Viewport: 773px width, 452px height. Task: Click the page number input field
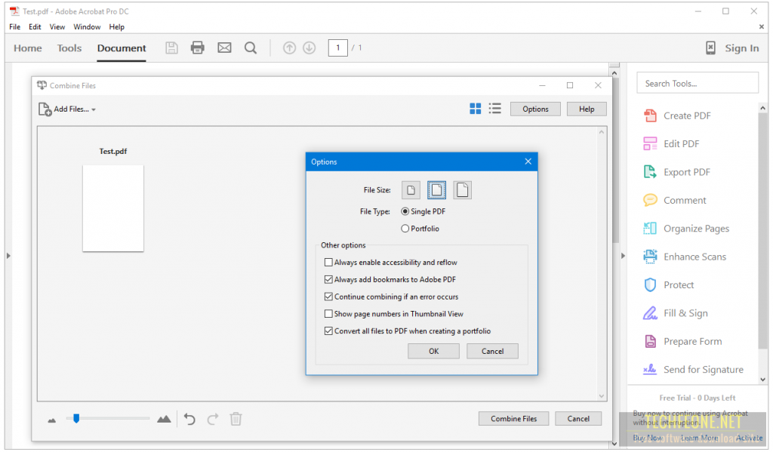[337, 48]
